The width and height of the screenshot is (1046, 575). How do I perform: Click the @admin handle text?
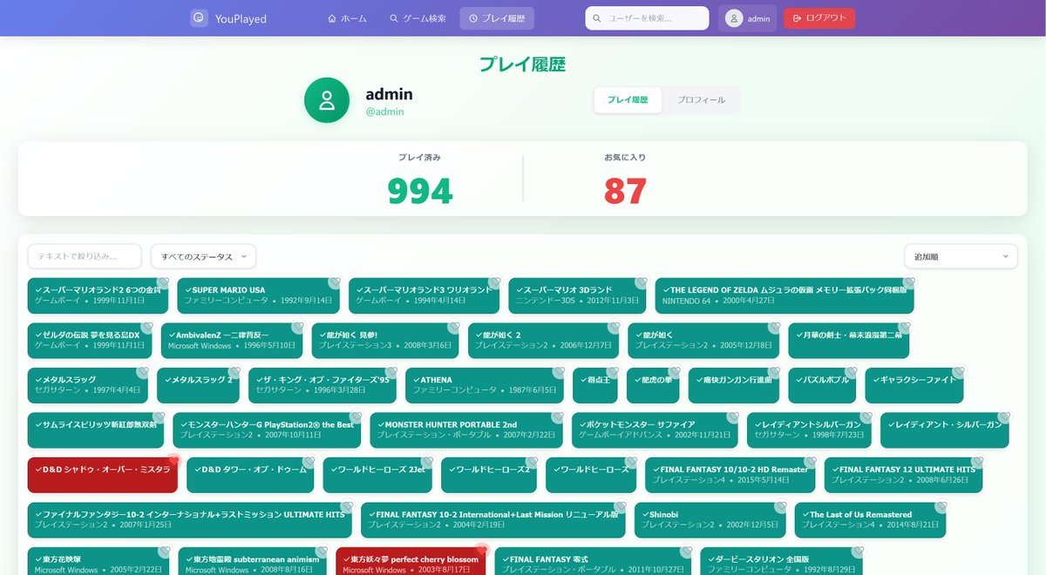384,112
